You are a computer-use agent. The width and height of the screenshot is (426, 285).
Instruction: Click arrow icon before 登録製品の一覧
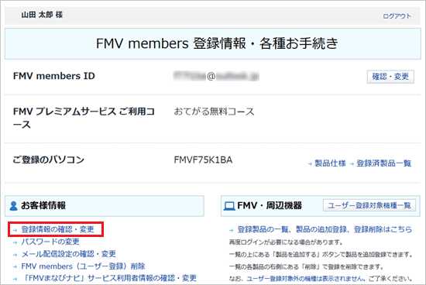point(232,230)
